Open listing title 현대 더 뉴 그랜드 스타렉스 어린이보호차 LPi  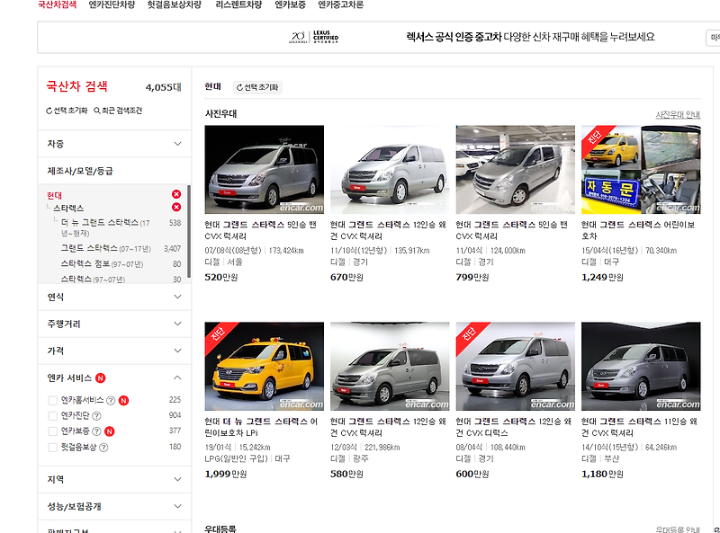coord(261,427)
